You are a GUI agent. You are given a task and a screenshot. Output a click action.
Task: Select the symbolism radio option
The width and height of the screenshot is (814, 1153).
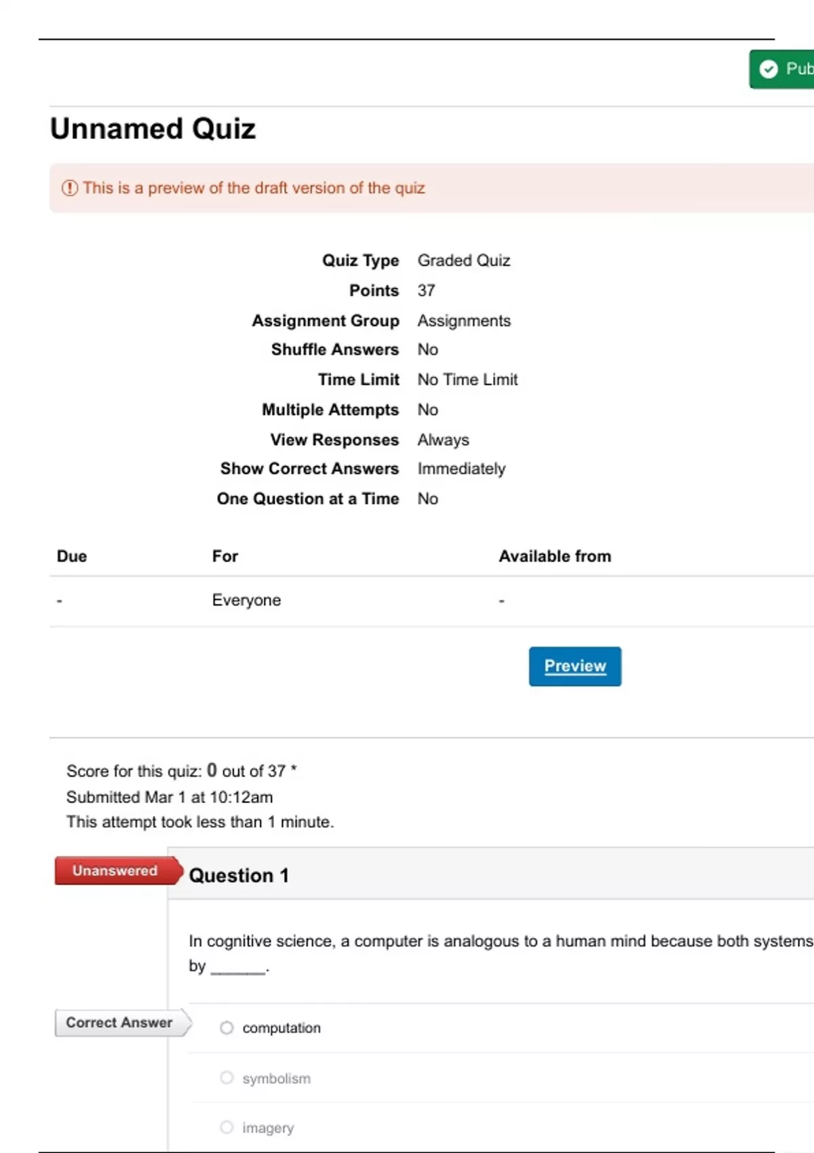click(x=227, y=1078)
